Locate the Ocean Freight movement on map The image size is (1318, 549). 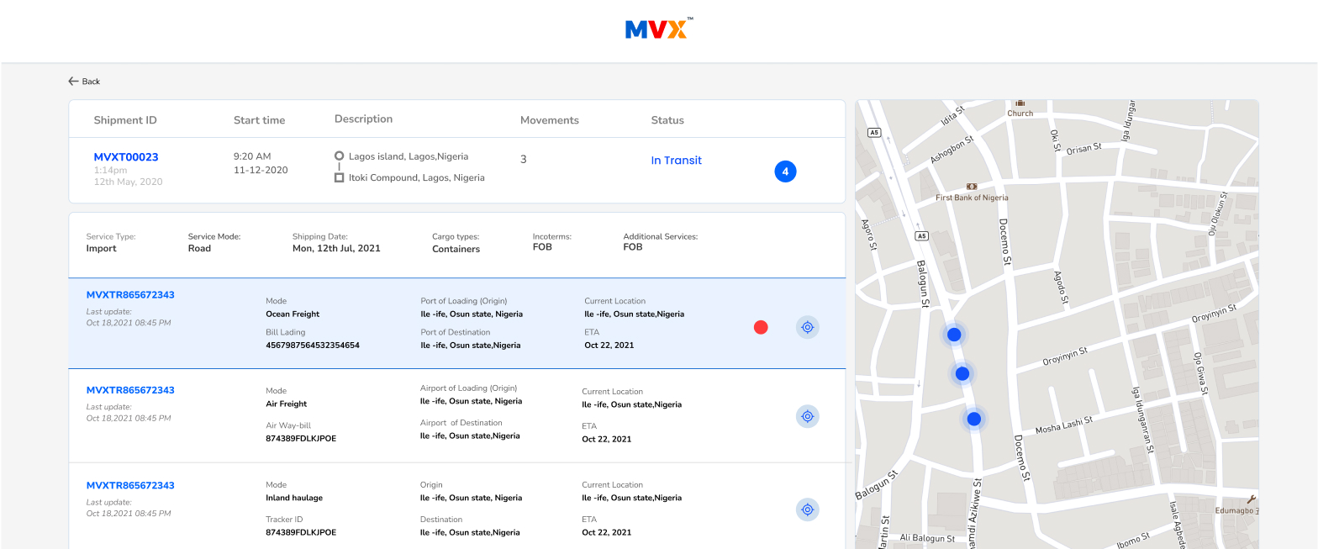[807, 327]
